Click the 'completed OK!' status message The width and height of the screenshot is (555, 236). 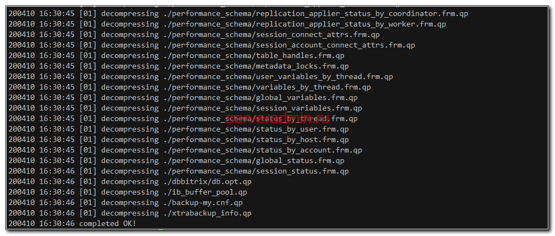click(x=107, y=224)
